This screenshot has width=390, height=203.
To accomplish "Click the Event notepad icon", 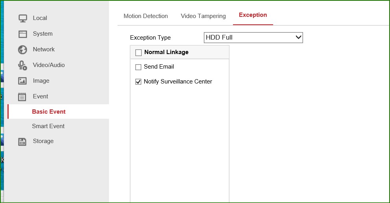I will click(23, 97).
